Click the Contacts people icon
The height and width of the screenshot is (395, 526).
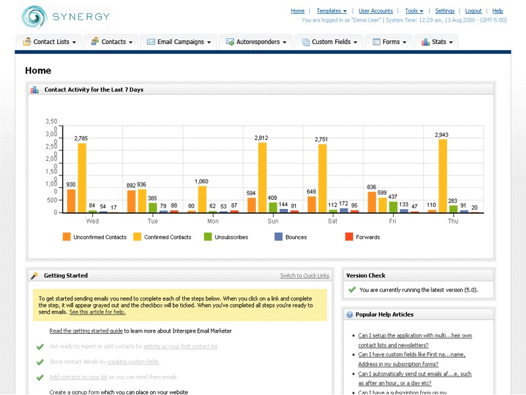pos(95,42)
